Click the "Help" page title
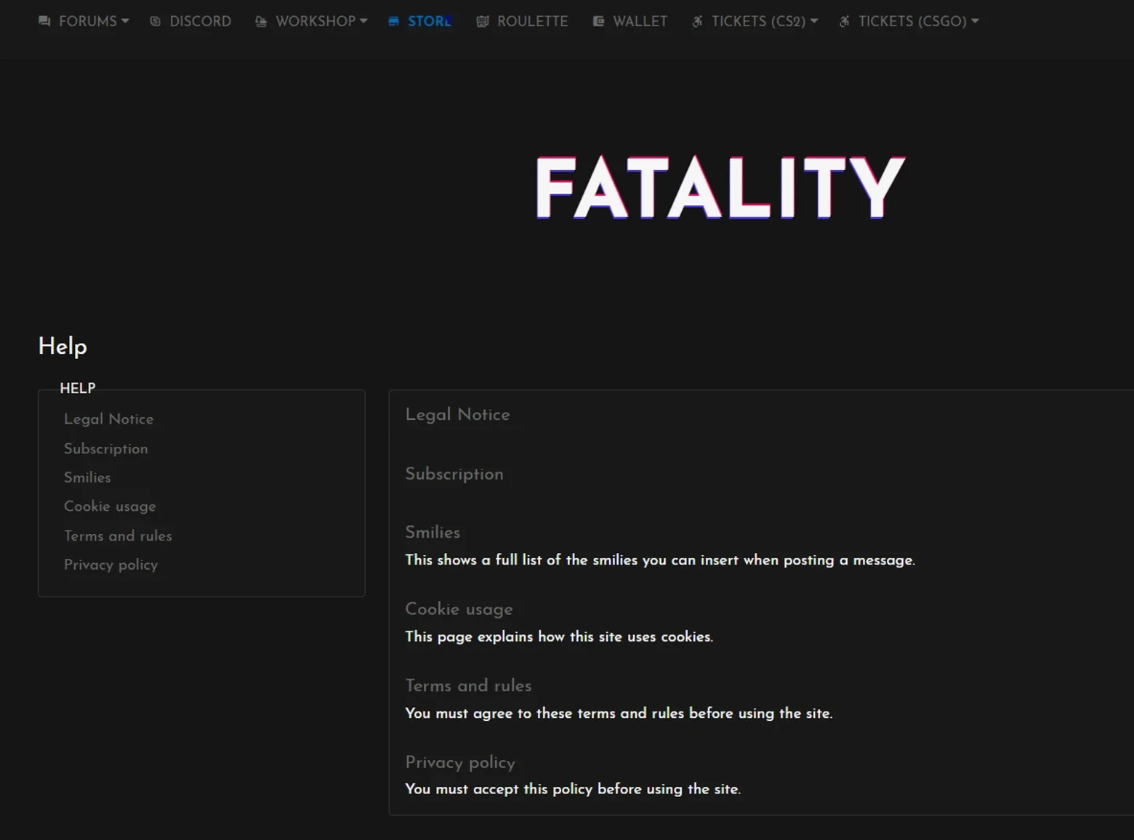 point(63,347)
